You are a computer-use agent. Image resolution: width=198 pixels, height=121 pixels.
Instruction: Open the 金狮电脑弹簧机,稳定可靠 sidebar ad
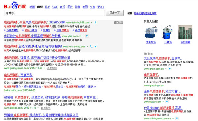(x=162, y=91)
